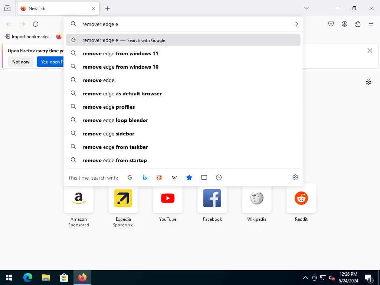Image resolution: width=380 pixels, height=285 pixels.
Task: Open the Windows Start menu
Action: pyautogui.click(x=9, y=278)
